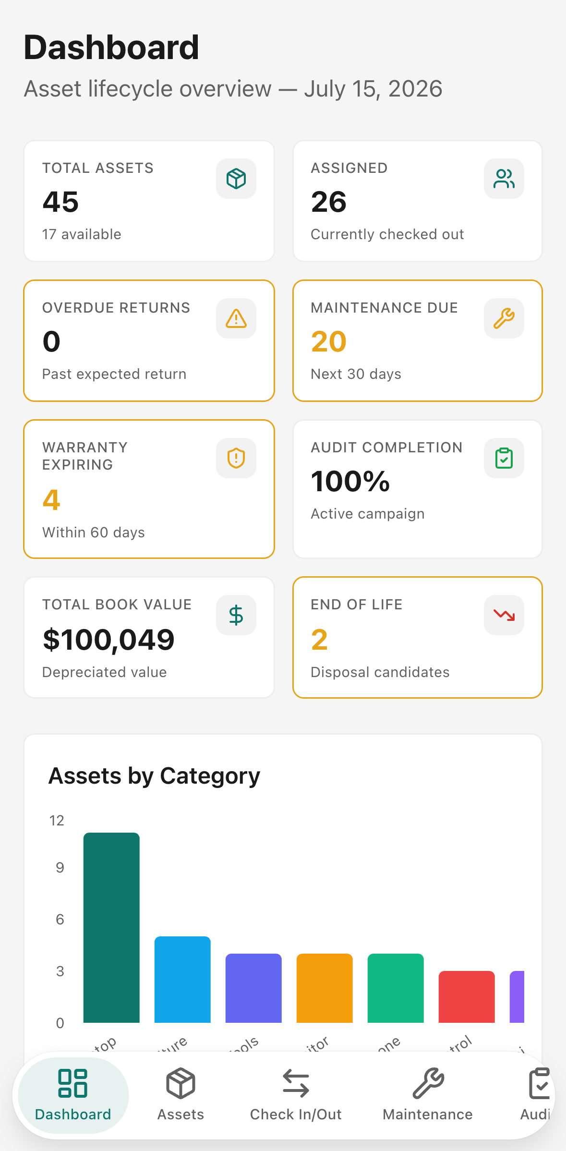Click the red bar in category chart
The height and width of the screenshot is (1151, 566).
467,997
